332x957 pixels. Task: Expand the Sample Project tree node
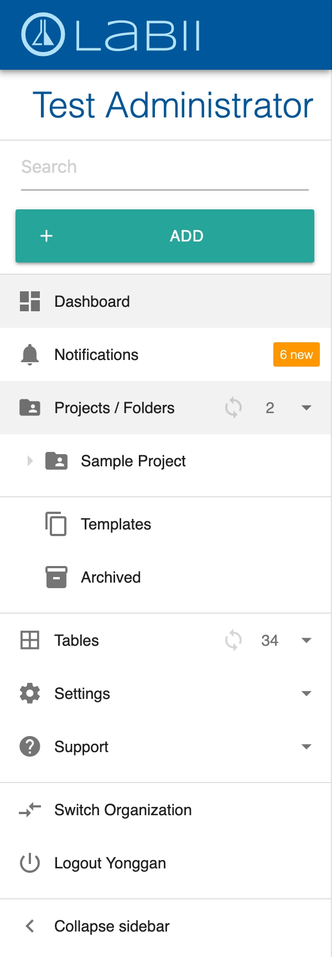click(30, 461)
